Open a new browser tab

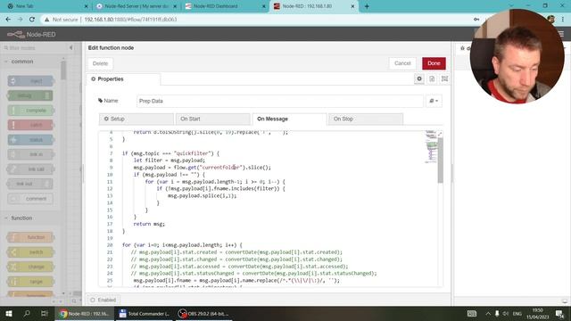pos(367,6)
